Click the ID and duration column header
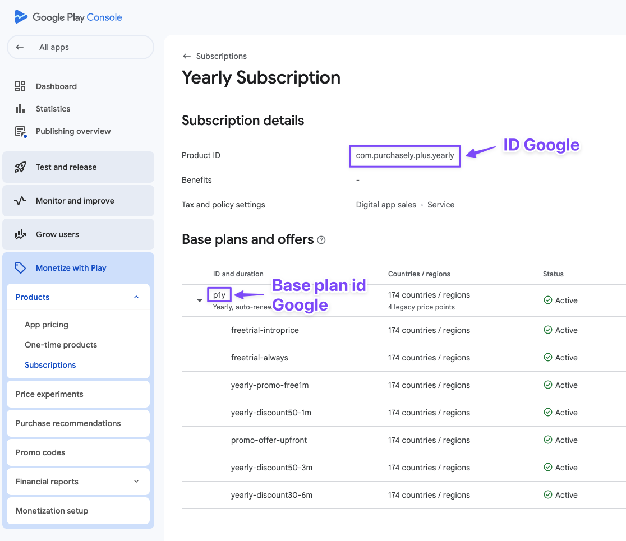Image resolution: width=626 pixels, height=541 pixels. pos(238,274)
